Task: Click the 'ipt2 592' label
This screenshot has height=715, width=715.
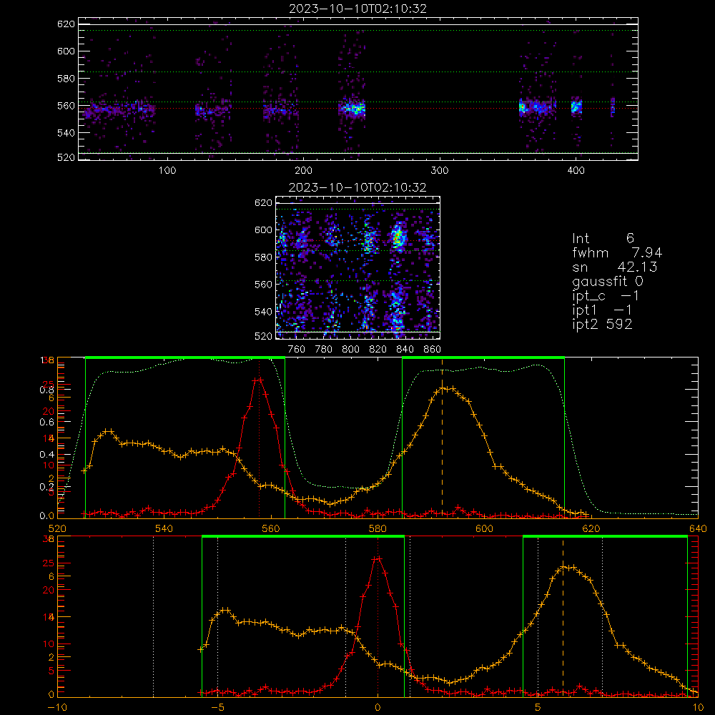Action: pyautogui.click(x=602, y=324)
